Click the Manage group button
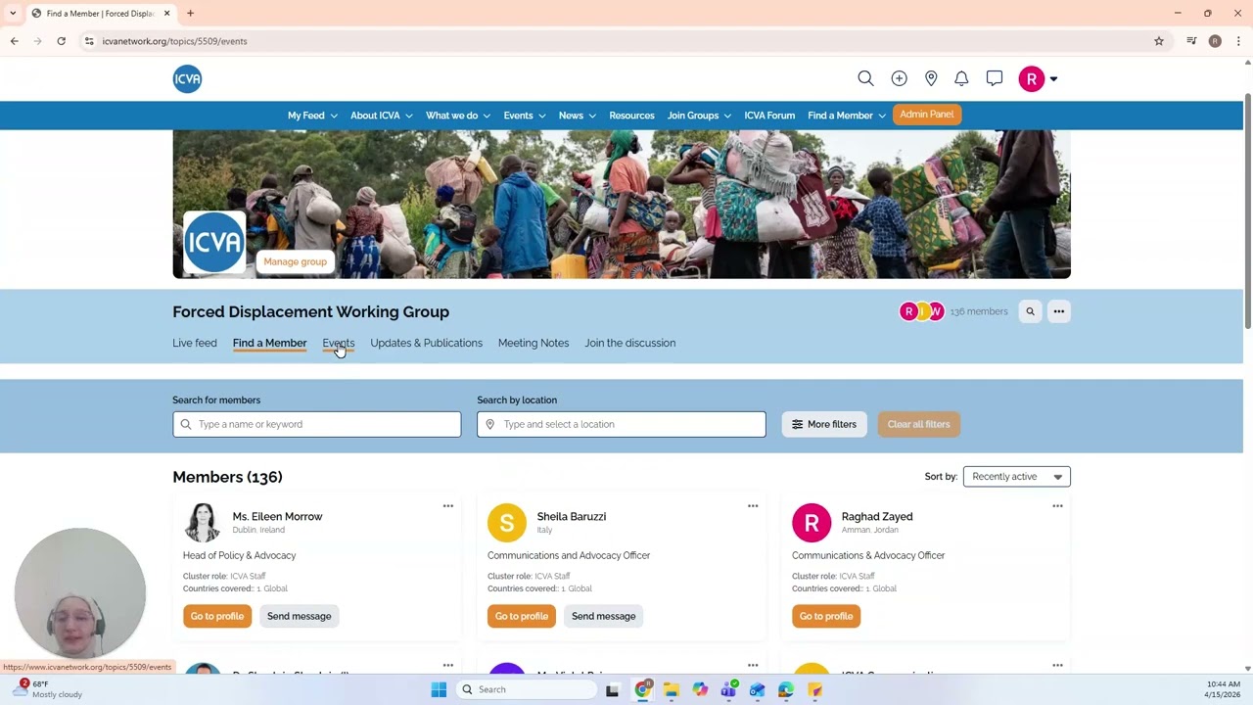 pos(295,261)
